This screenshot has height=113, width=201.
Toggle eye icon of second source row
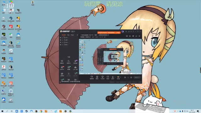click(61, 40)
